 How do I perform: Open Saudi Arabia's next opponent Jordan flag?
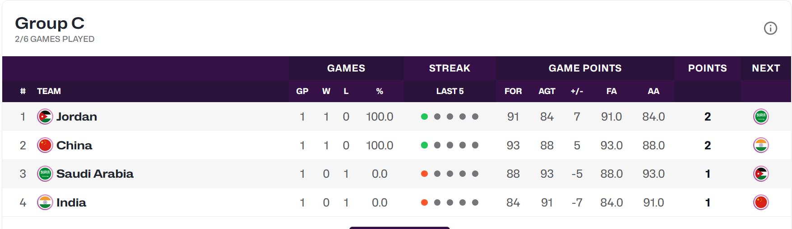pyautogui.click(x=761, y=174)
